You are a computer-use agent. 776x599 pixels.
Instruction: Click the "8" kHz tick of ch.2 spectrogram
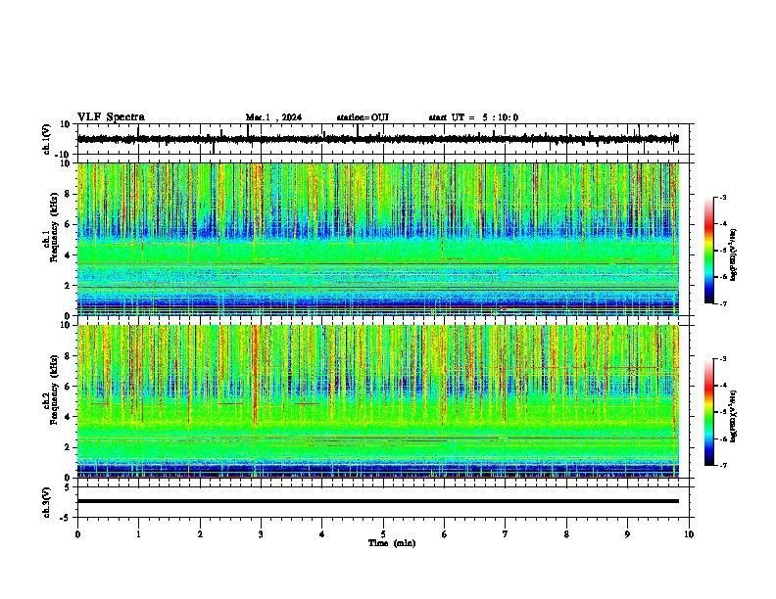click(68, 356)
